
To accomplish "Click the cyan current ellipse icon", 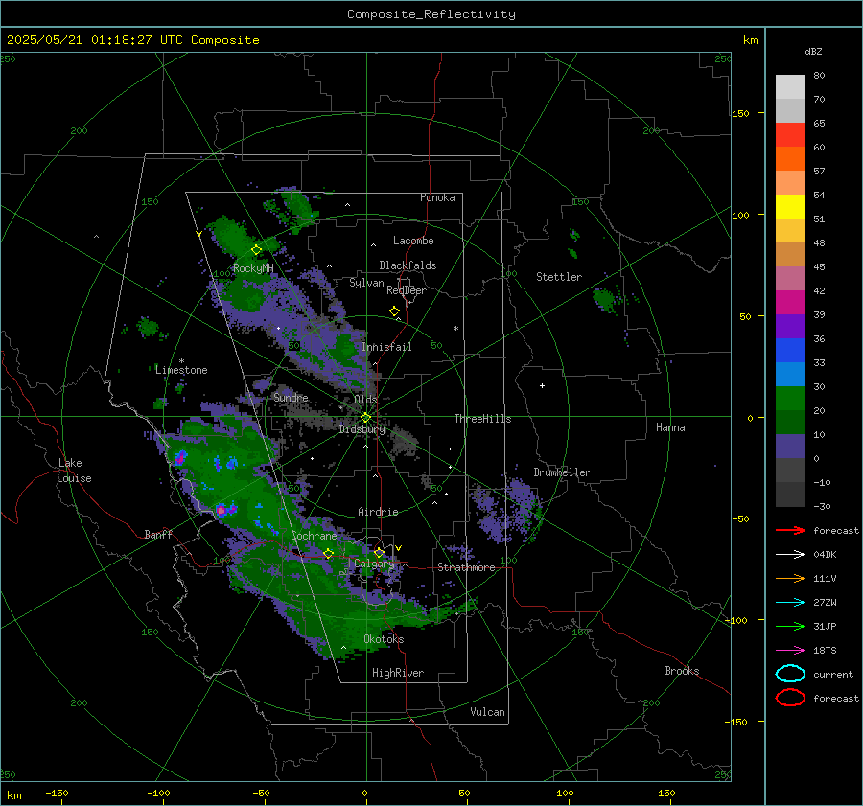I will (790, 674).
